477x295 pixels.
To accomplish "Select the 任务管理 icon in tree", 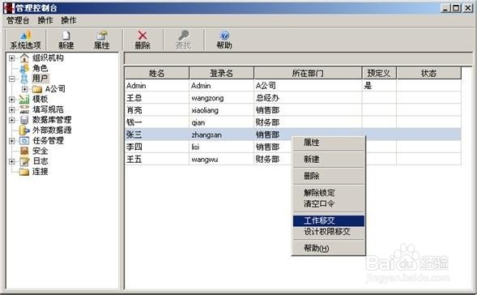I will (x=24, y=141).
